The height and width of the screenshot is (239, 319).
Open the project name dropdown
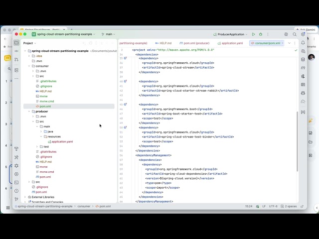[x=63, y=34]
